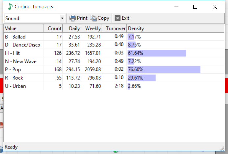This screenshot has height=154, width=228.
Task: Sort by the Density column header
Action: [x=175, y=28]
